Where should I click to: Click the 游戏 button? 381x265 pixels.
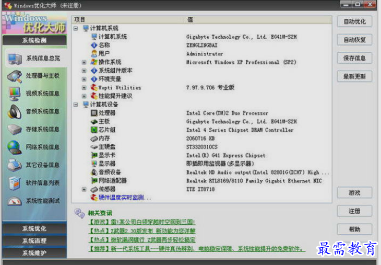tap(354, 192)
